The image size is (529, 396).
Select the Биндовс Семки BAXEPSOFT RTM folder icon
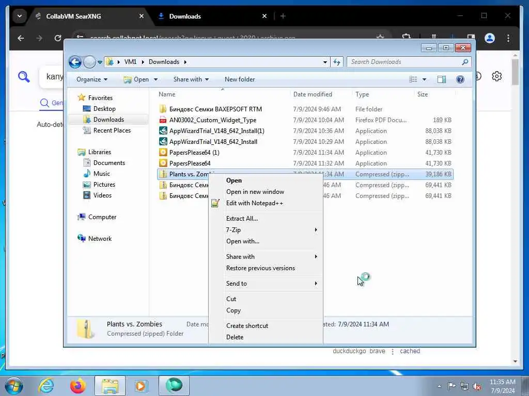pos(163,109)
